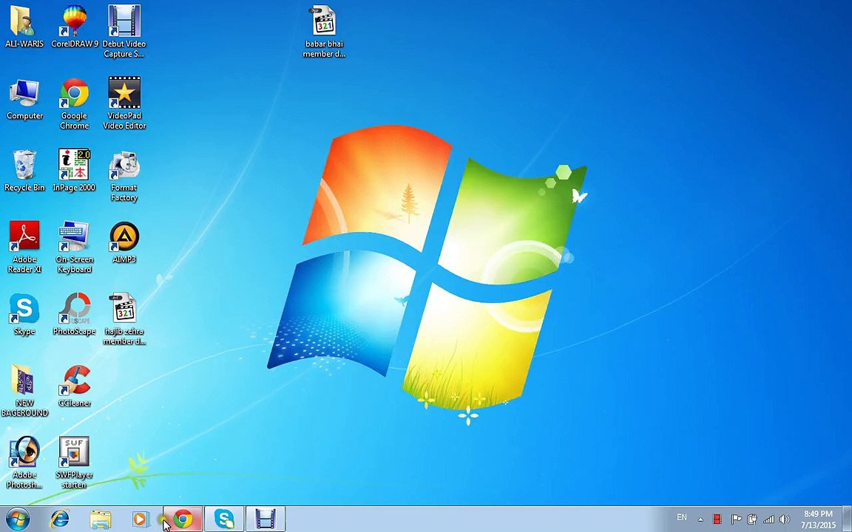The width and height of the screenshot is (852, 532).
Task: Select the Adobe Photoshop shortcut
Action: pyautogui.click(x=24, y=463)
